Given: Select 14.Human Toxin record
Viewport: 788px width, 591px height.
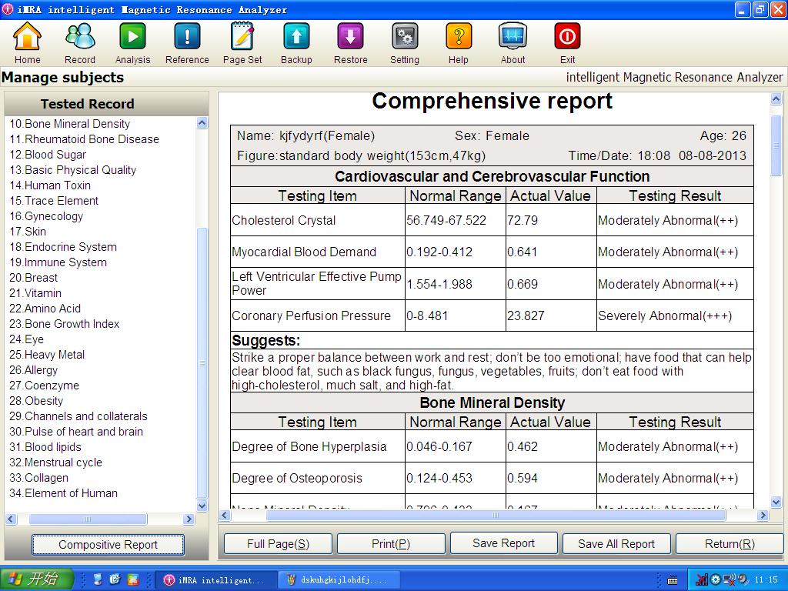Looking at the screenshot, I should (50, 185).
